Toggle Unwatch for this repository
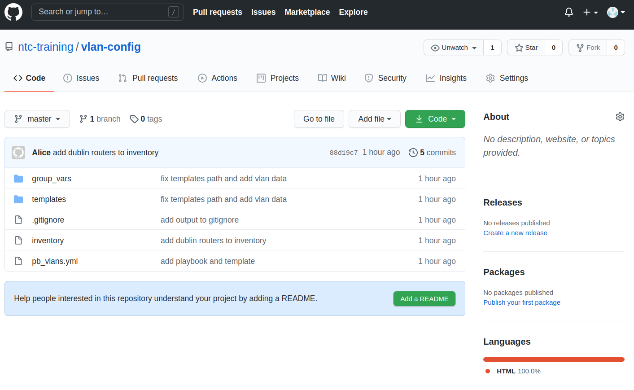This screenshot has height=390, width=634. click(454, 48)
